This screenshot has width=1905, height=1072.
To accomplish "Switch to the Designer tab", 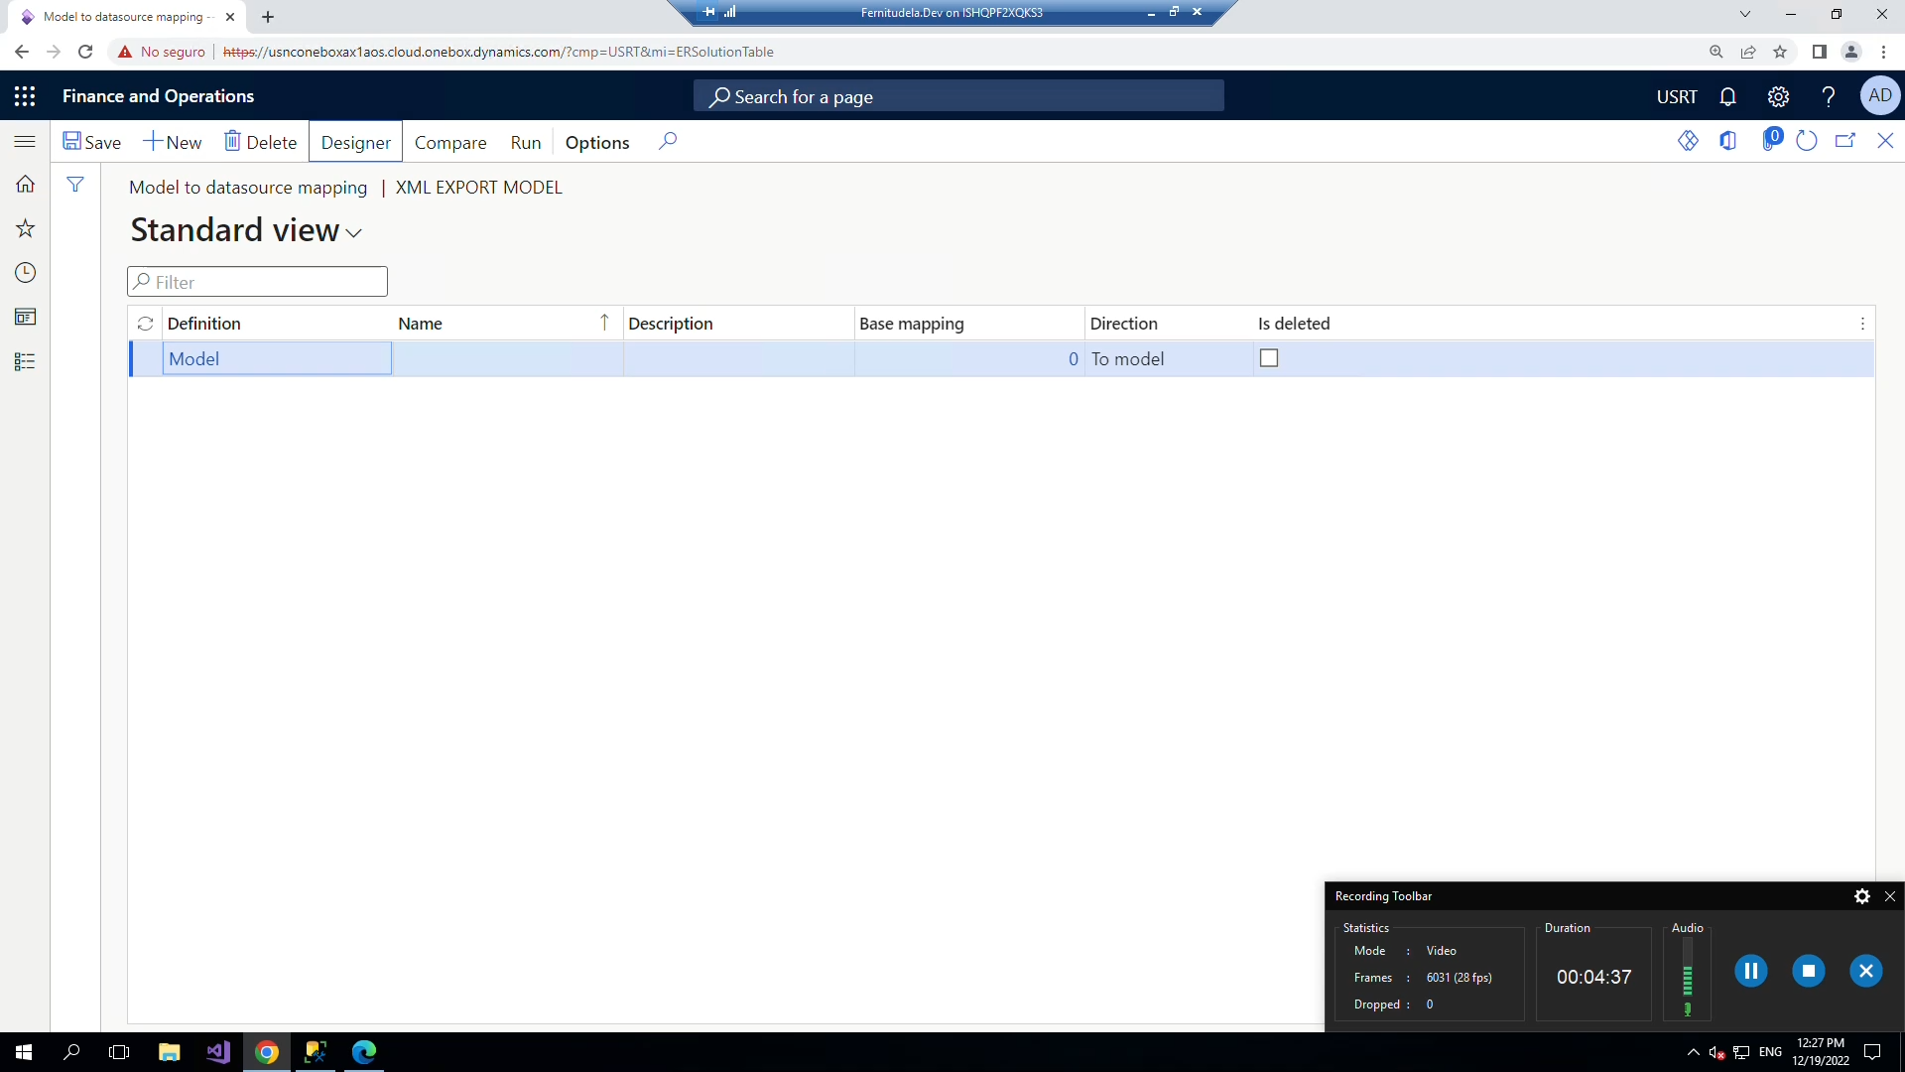I will pos(354,142).
